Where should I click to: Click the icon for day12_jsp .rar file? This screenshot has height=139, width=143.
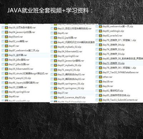pyautogui.click(x=55, y=38)
